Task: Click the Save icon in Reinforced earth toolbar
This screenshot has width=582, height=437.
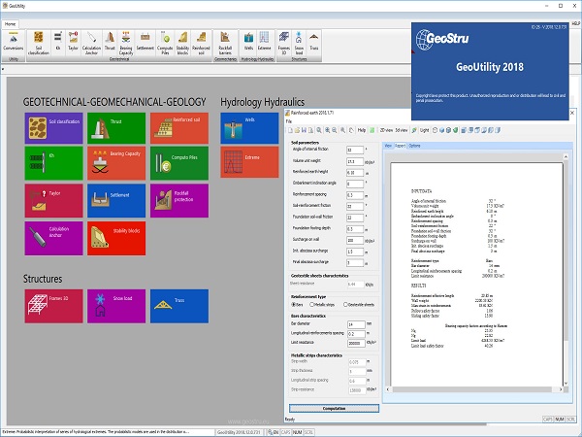Action: coord(304,130)
